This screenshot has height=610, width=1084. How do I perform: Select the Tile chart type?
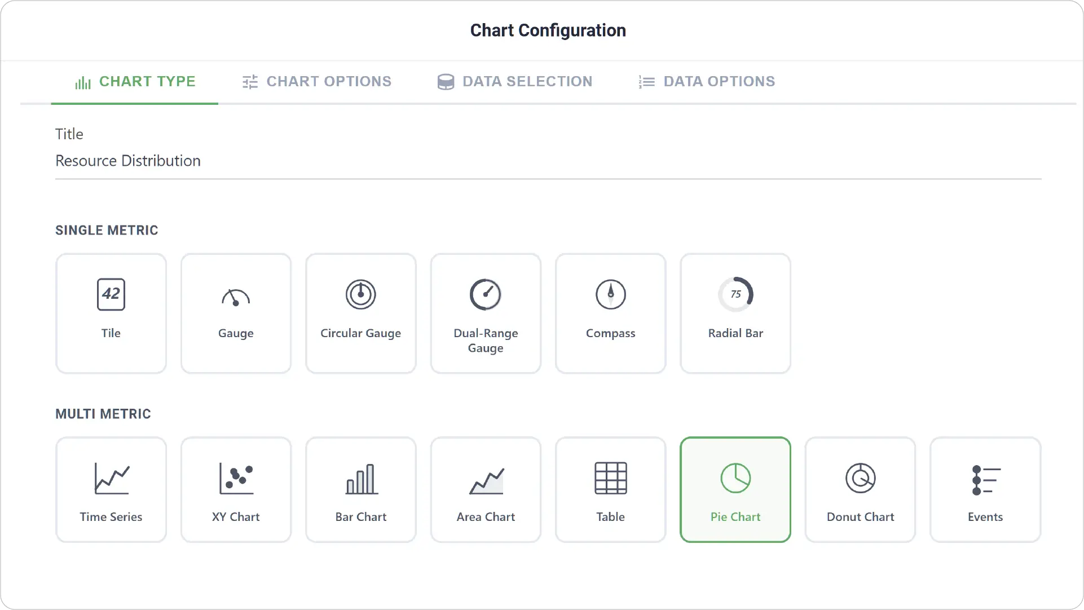click(111, 313)
